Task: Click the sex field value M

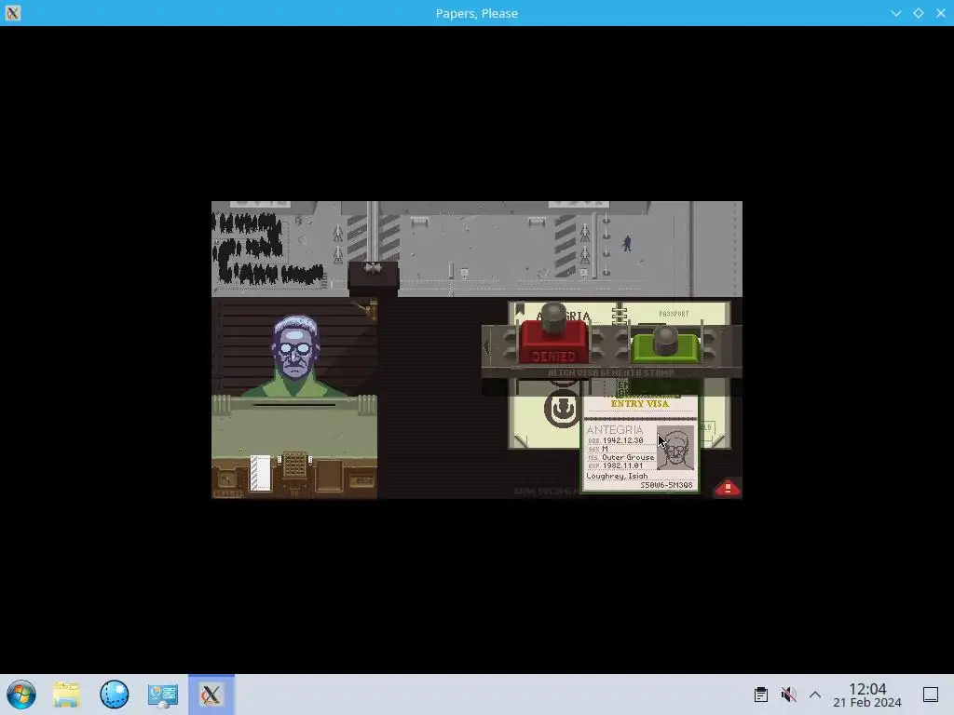Action: [x=605, y=449]
